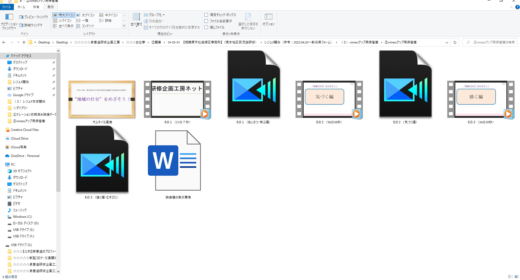This screenshot has height=280, width=520.
Task: Toggle the Details pane button
Action: pos(31,25)
